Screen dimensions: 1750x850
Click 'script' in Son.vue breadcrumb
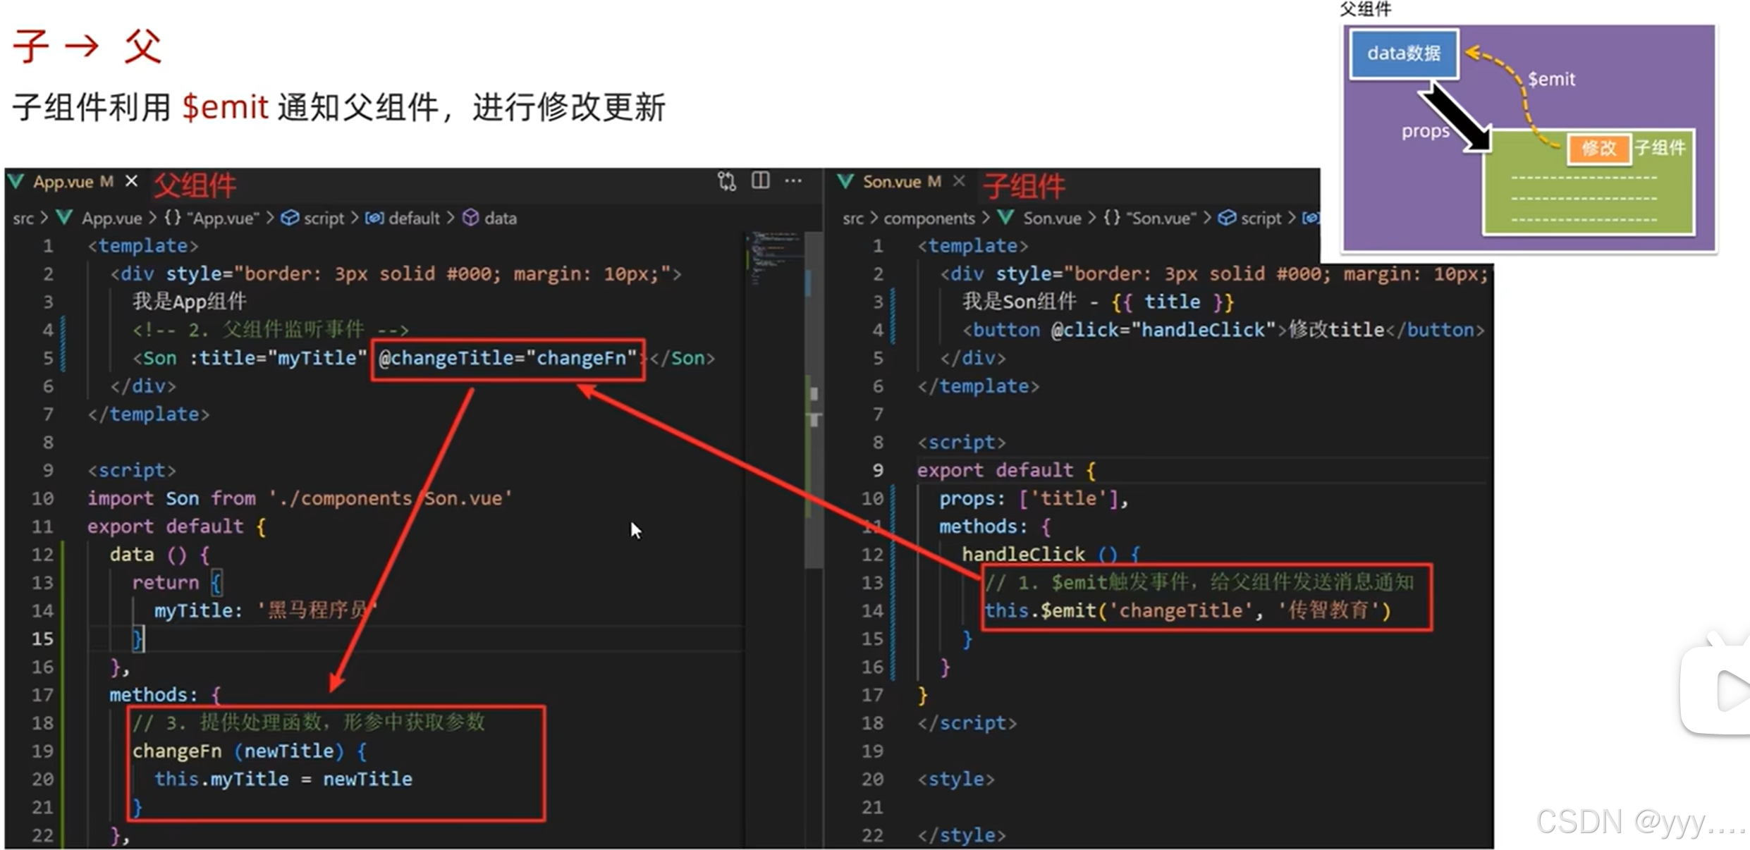[x=1261, y=218]
